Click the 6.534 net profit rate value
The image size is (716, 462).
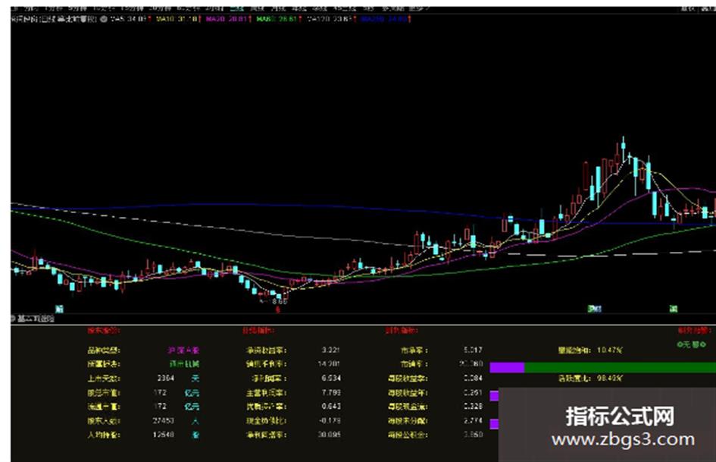tap(331, 379)
